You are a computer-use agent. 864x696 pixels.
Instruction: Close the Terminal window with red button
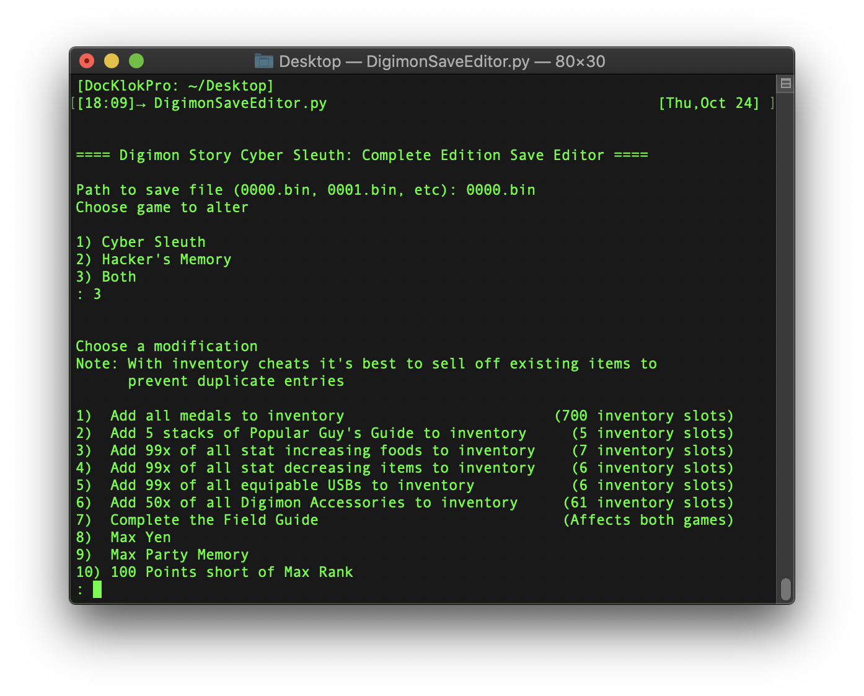tap(87, 61)
